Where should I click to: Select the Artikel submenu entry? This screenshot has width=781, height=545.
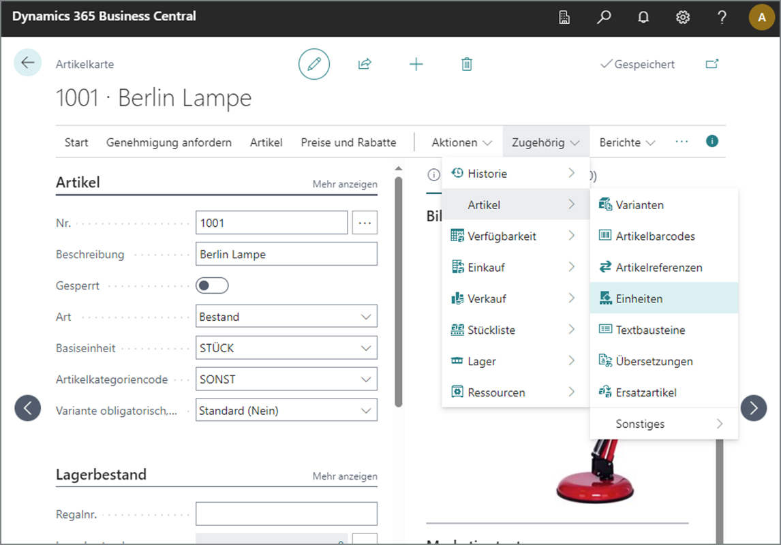(x=515, y=204)
